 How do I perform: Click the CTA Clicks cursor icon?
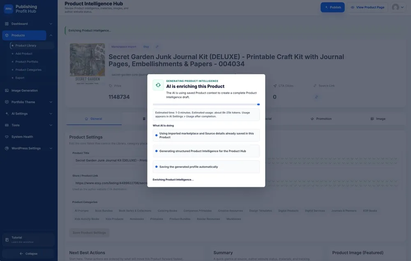(x=275, y=86)
